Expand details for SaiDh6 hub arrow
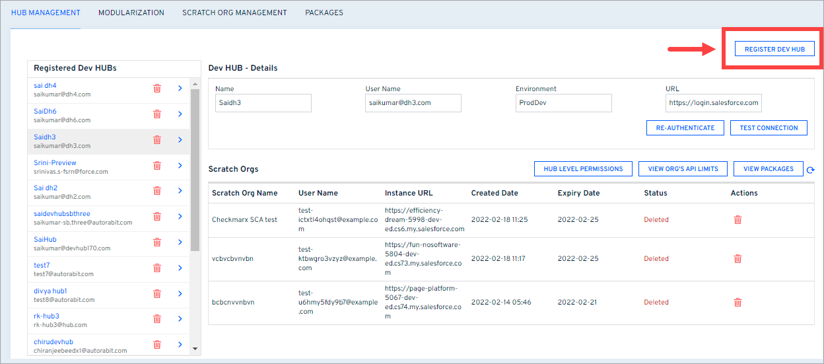This screenshot has width=824, height=364. (x=180, y=114)
